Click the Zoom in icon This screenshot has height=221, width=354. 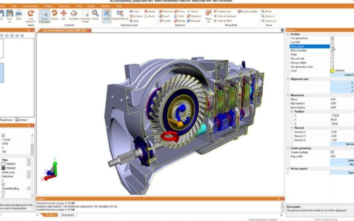[268, 16]
